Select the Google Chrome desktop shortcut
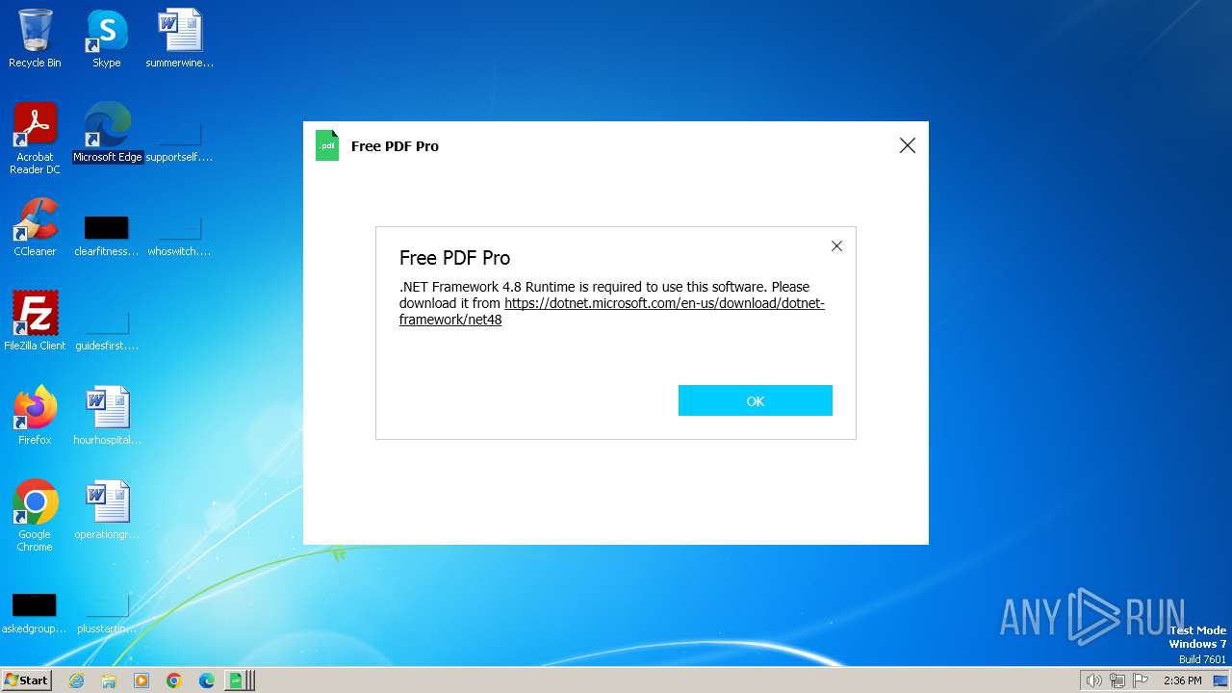 35,516
